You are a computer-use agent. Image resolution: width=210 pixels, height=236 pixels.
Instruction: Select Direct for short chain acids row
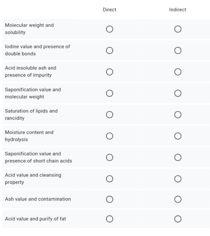110,157
